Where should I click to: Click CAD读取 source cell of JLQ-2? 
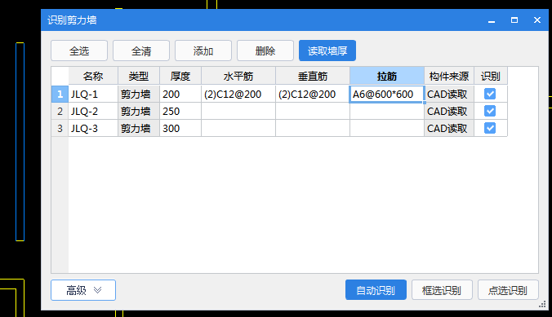pos(449,111)
